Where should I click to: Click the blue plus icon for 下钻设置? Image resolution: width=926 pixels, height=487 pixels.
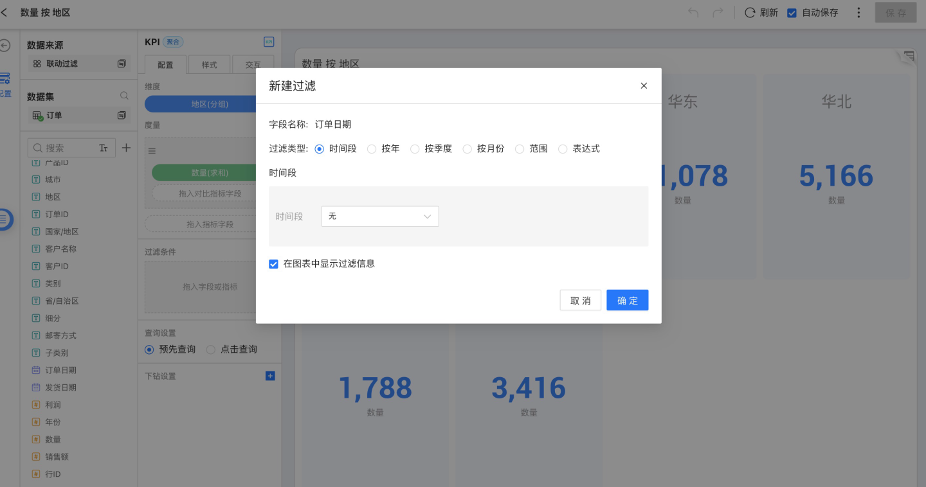pos(270,376)
